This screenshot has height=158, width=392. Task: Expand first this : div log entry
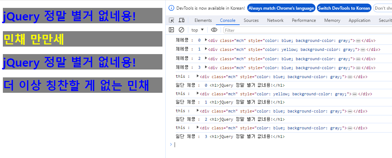[198, 76]
